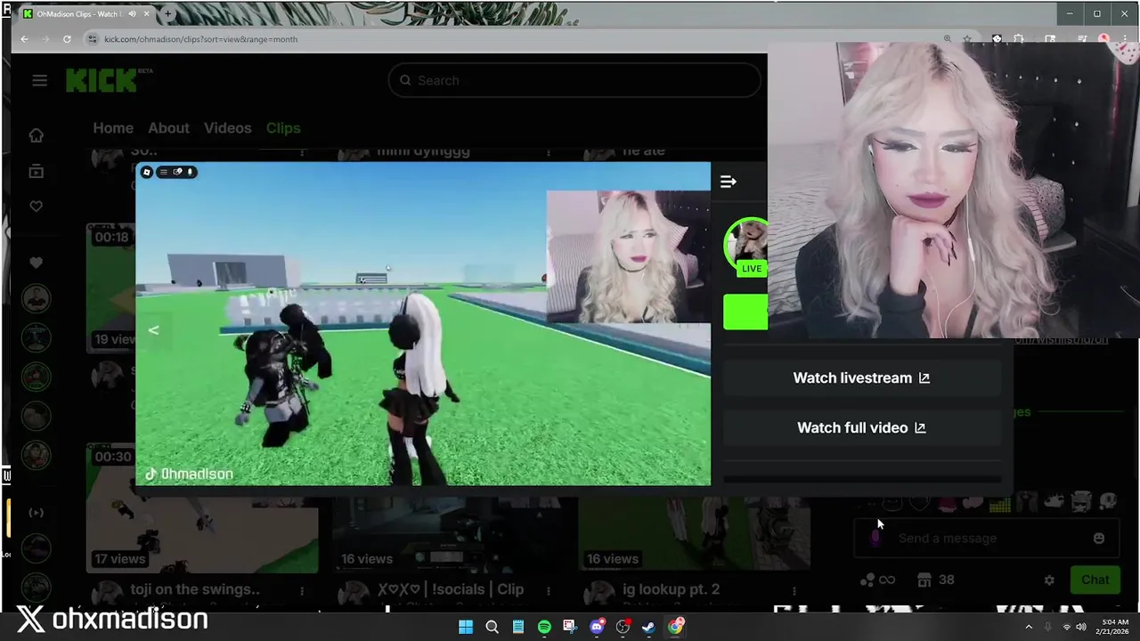This screenshot has height=641, width=1140.
Task: Click the green follow button
Action: point(745,312)
